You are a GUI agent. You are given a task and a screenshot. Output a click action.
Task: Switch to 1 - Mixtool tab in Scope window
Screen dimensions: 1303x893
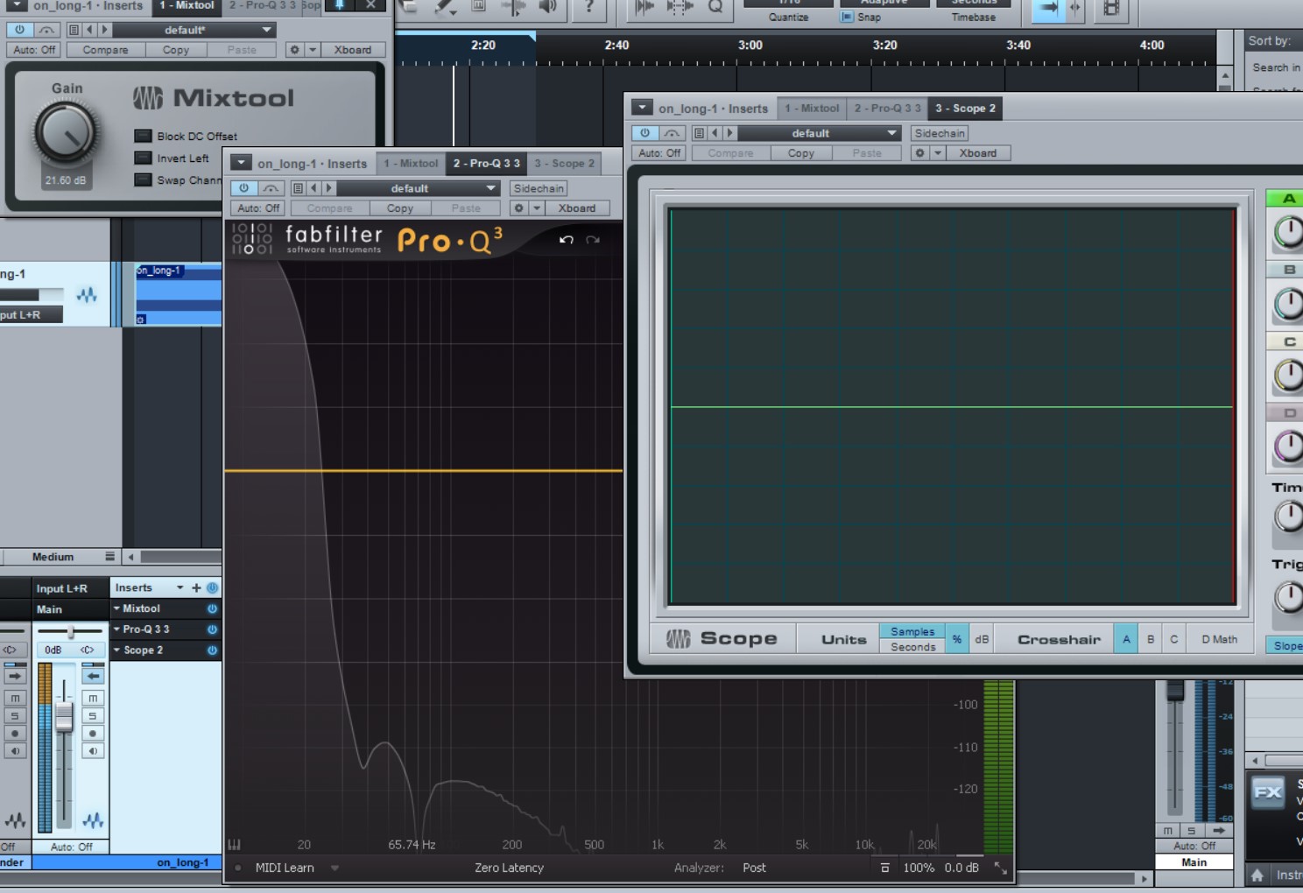pos(812,109)
